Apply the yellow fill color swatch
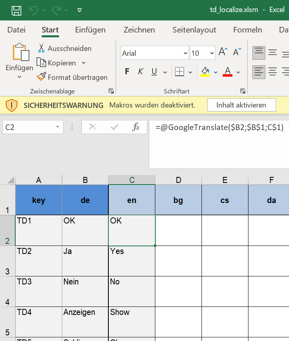289x341 pixels. (205, 72)
